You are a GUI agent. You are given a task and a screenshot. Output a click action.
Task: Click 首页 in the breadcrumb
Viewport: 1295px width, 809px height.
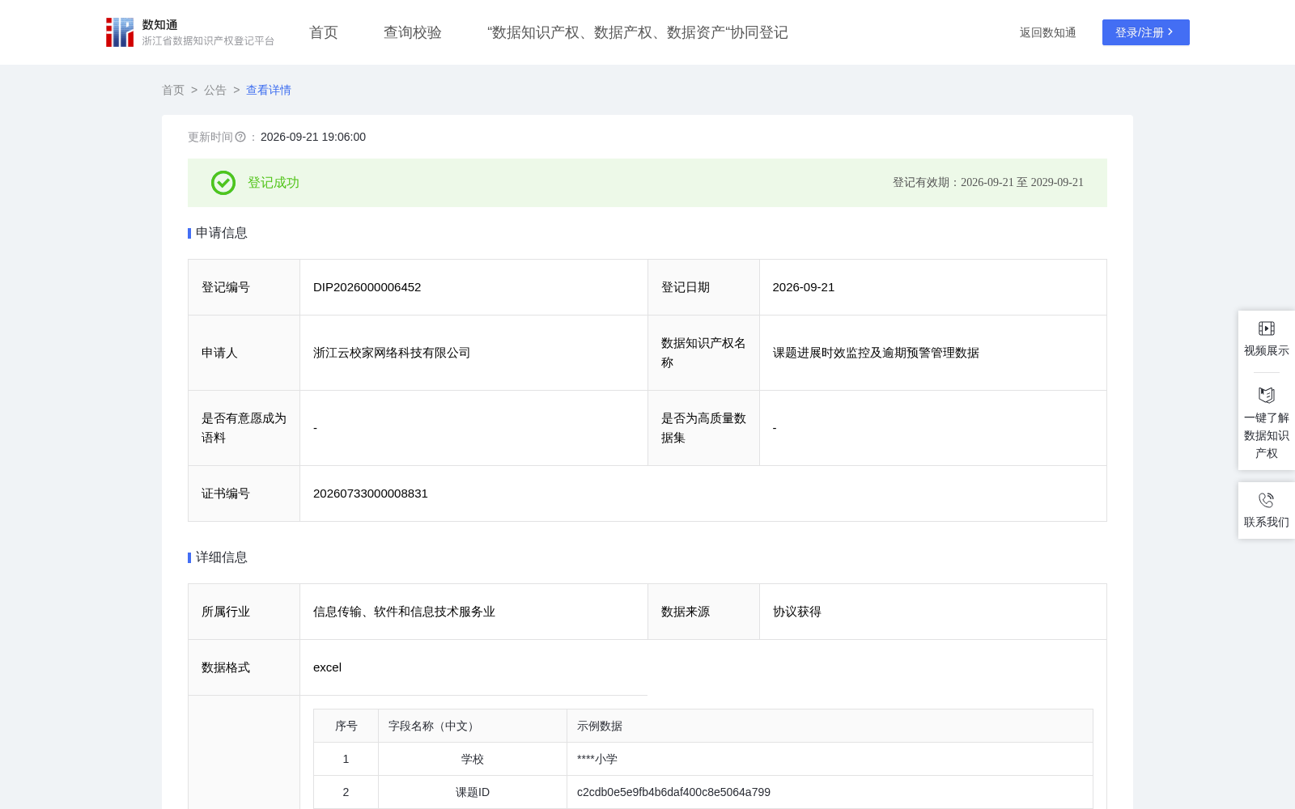pos(173,90)
